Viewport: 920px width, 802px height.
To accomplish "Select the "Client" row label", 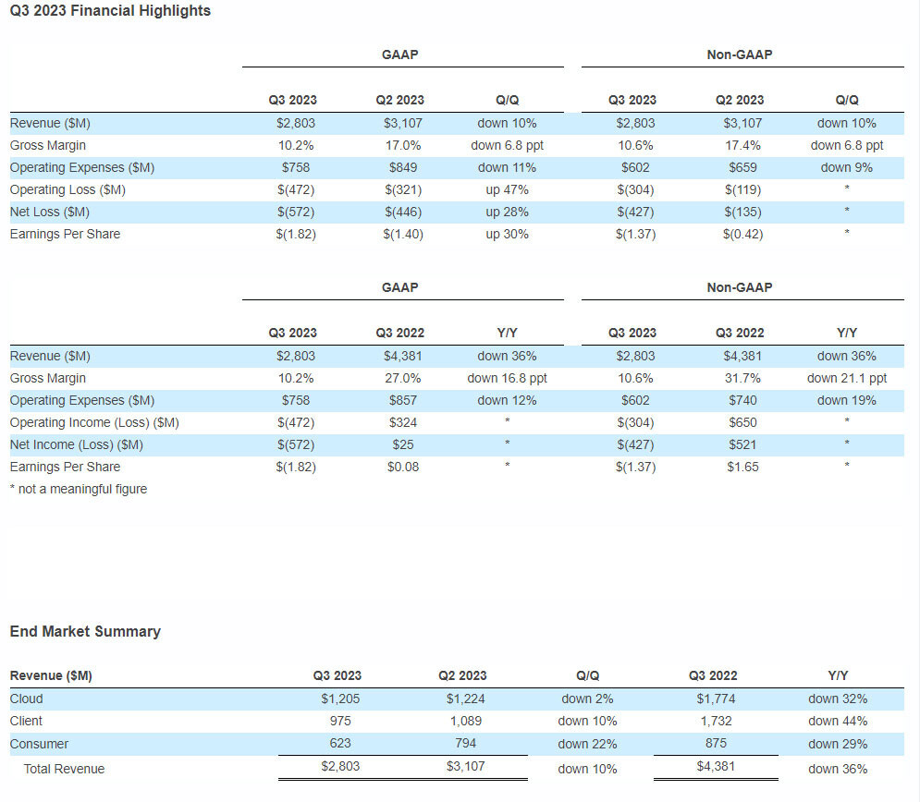I will pos(26,721).
